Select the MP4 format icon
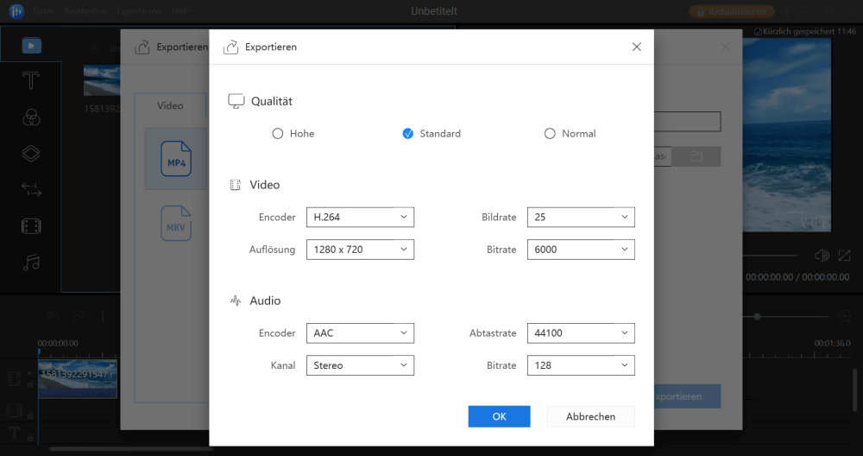 click(x=176, y=160)
